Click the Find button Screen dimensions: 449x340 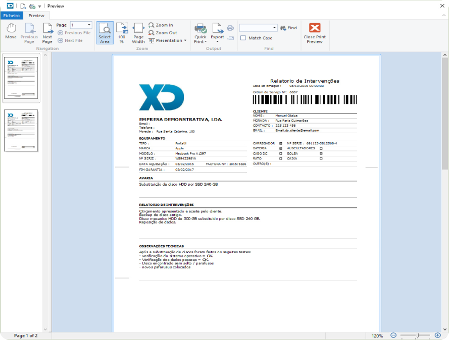[288, 28]
